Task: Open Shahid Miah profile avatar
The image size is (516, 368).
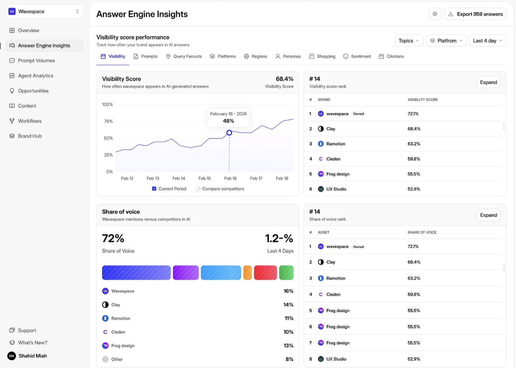Action: click(x=12, y=356)
